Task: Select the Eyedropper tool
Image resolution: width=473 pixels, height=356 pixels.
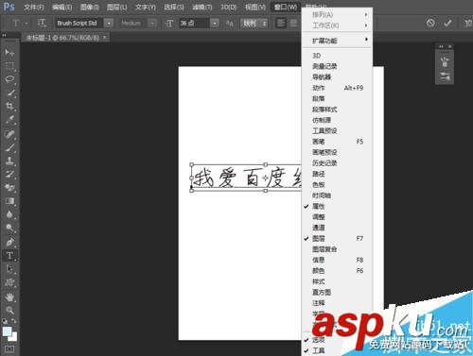Action: coord(9,120)
